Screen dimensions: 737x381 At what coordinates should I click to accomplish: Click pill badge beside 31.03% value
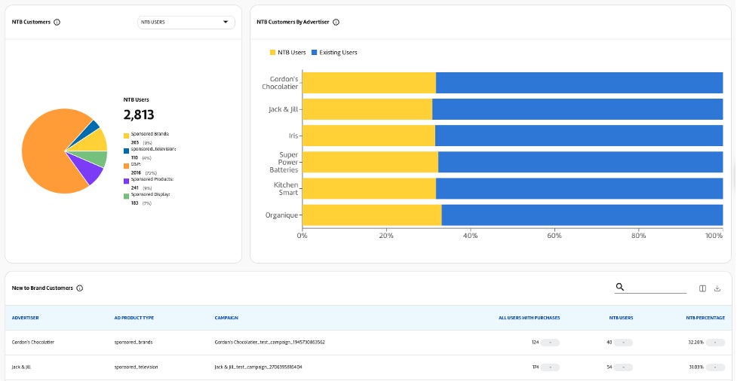pyautogui.click(x=715, y=367)
